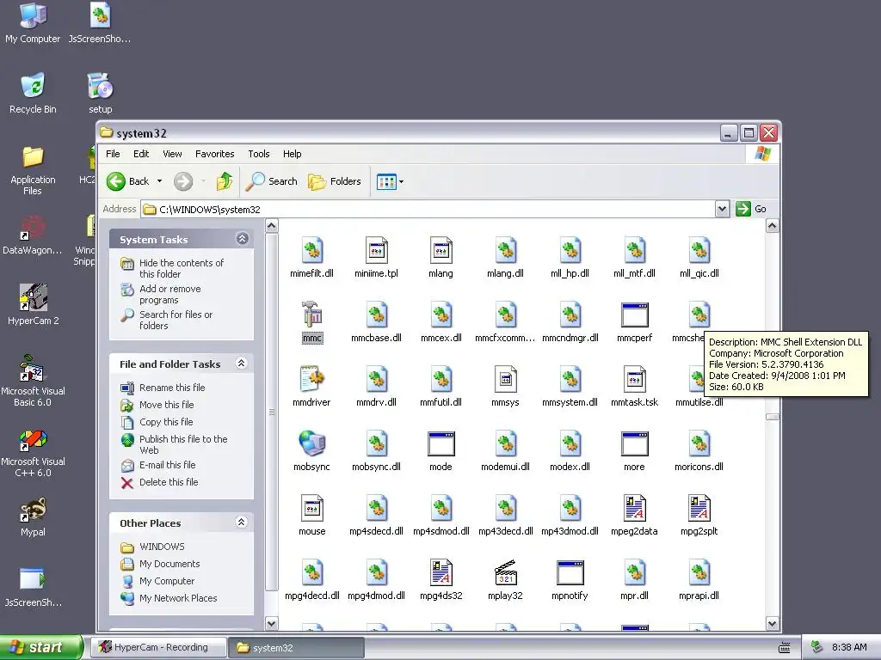
Task: Click the system32 taskbar button
Action: (x=296, y=648)
